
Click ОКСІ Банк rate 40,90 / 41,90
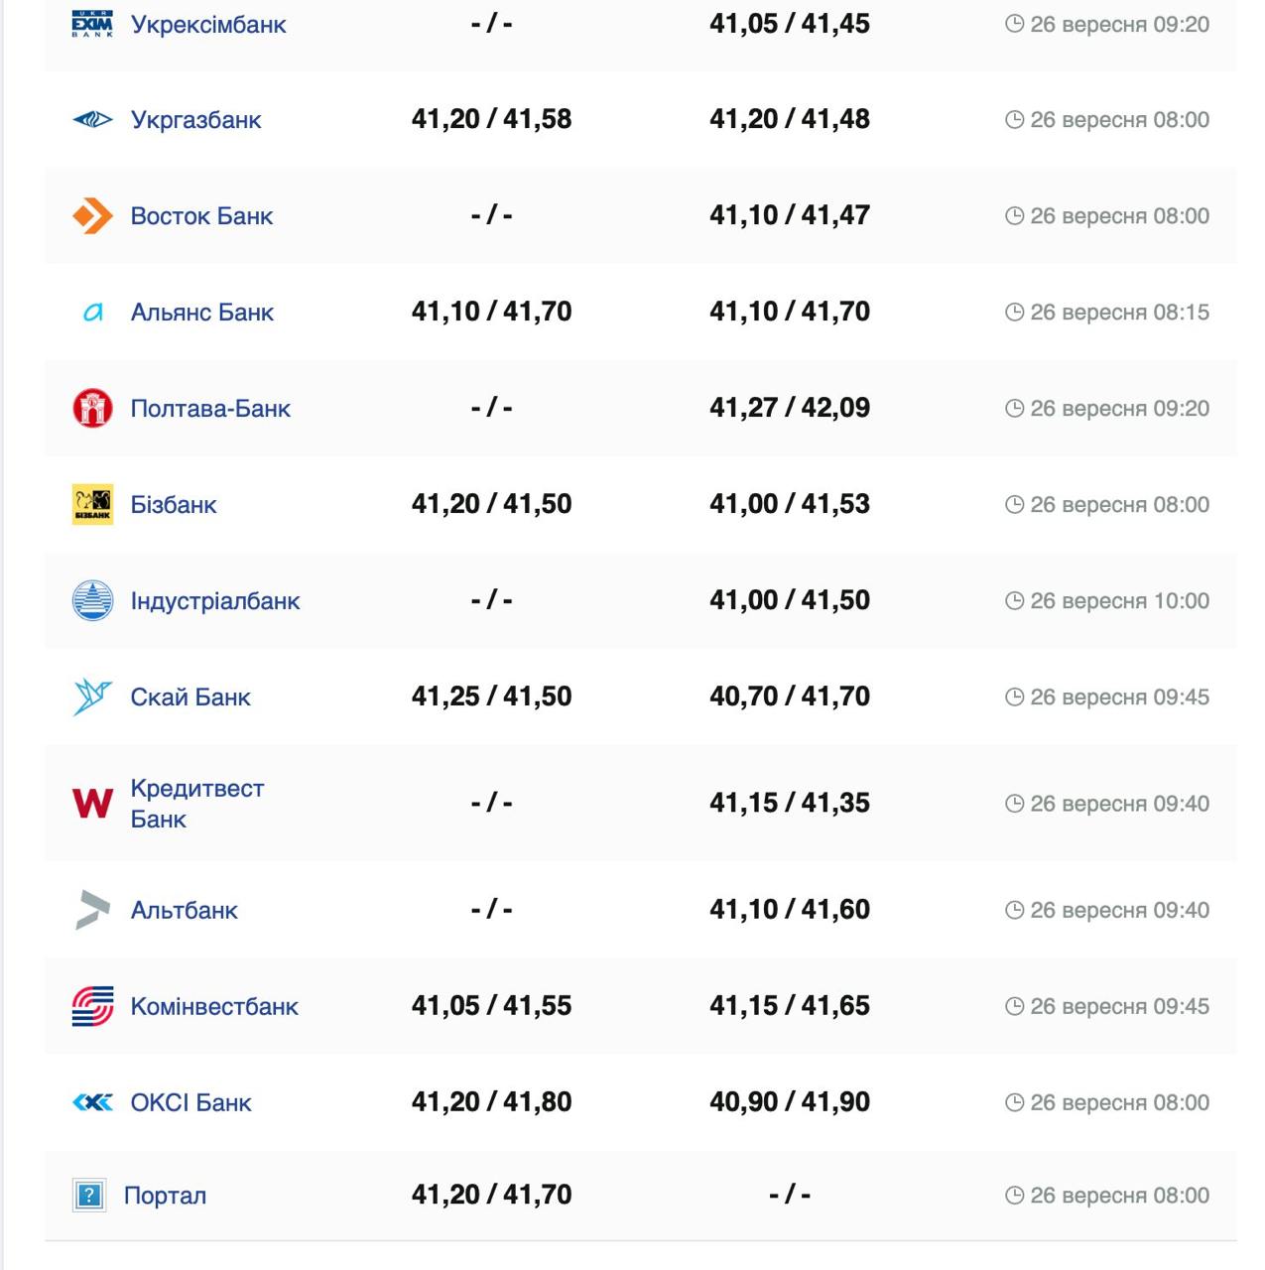coord(789,1102)
